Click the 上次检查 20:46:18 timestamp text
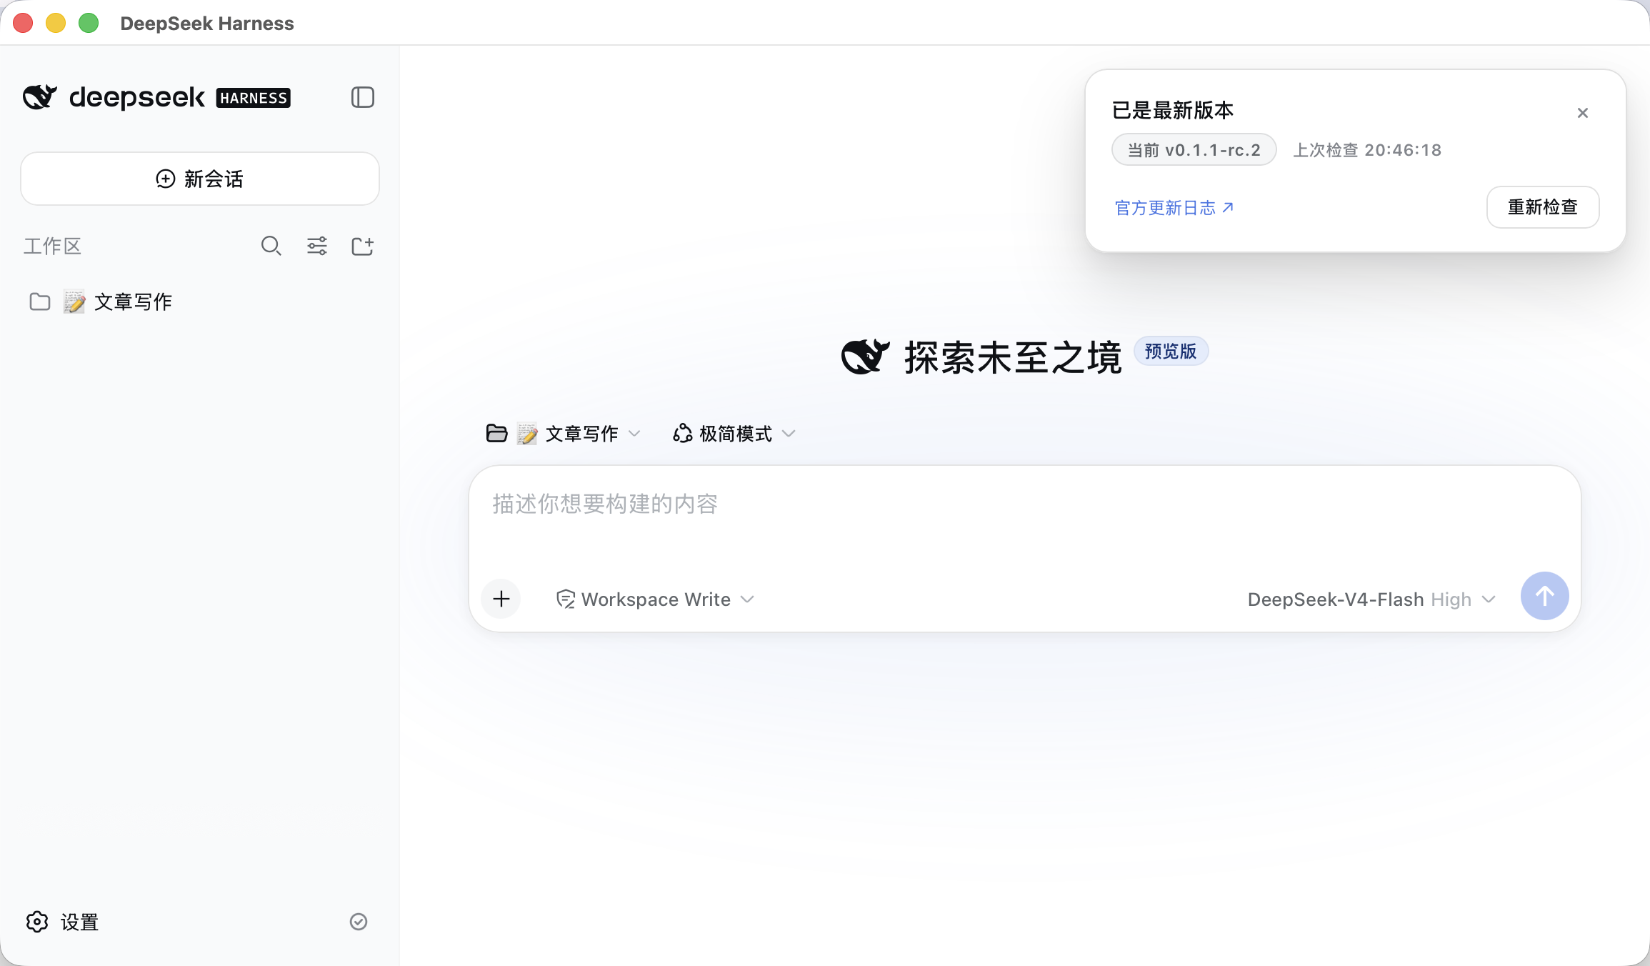This screenshot has width=1650, height=966. pyautogui.click(x=1367, y=150)
